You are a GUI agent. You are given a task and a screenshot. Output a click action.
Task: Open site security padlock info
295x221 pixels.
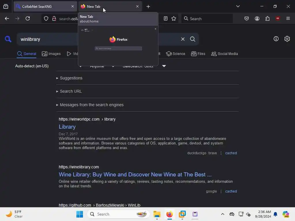pyautogui.click(x=54, y=18)
